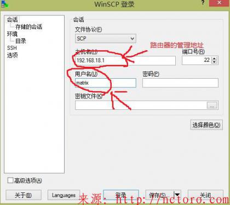Select 存储的会话 tree item

point(28,27)
